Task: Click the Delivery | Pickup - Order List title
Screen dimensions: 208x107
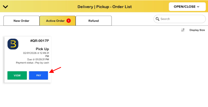Action: pos(105,7)
